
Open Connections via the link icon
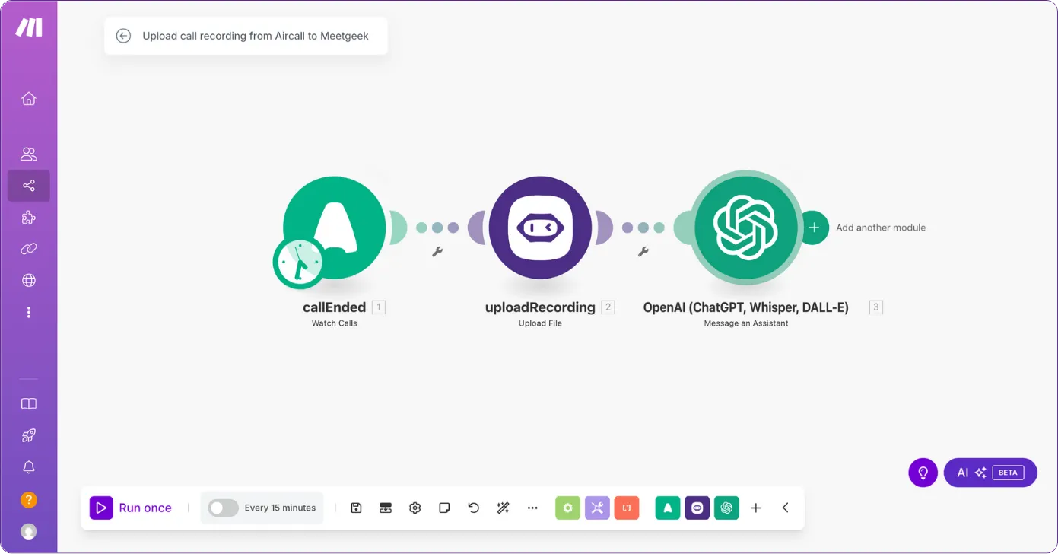(29, 249)
